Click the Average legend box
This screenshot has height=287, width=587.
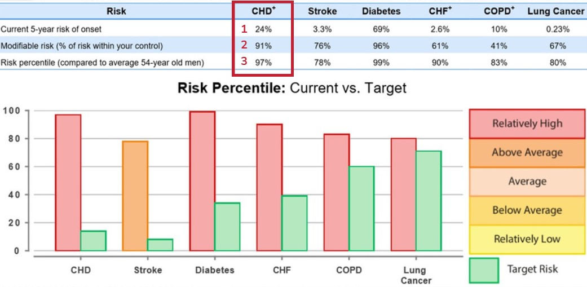(x=527, y=182)
